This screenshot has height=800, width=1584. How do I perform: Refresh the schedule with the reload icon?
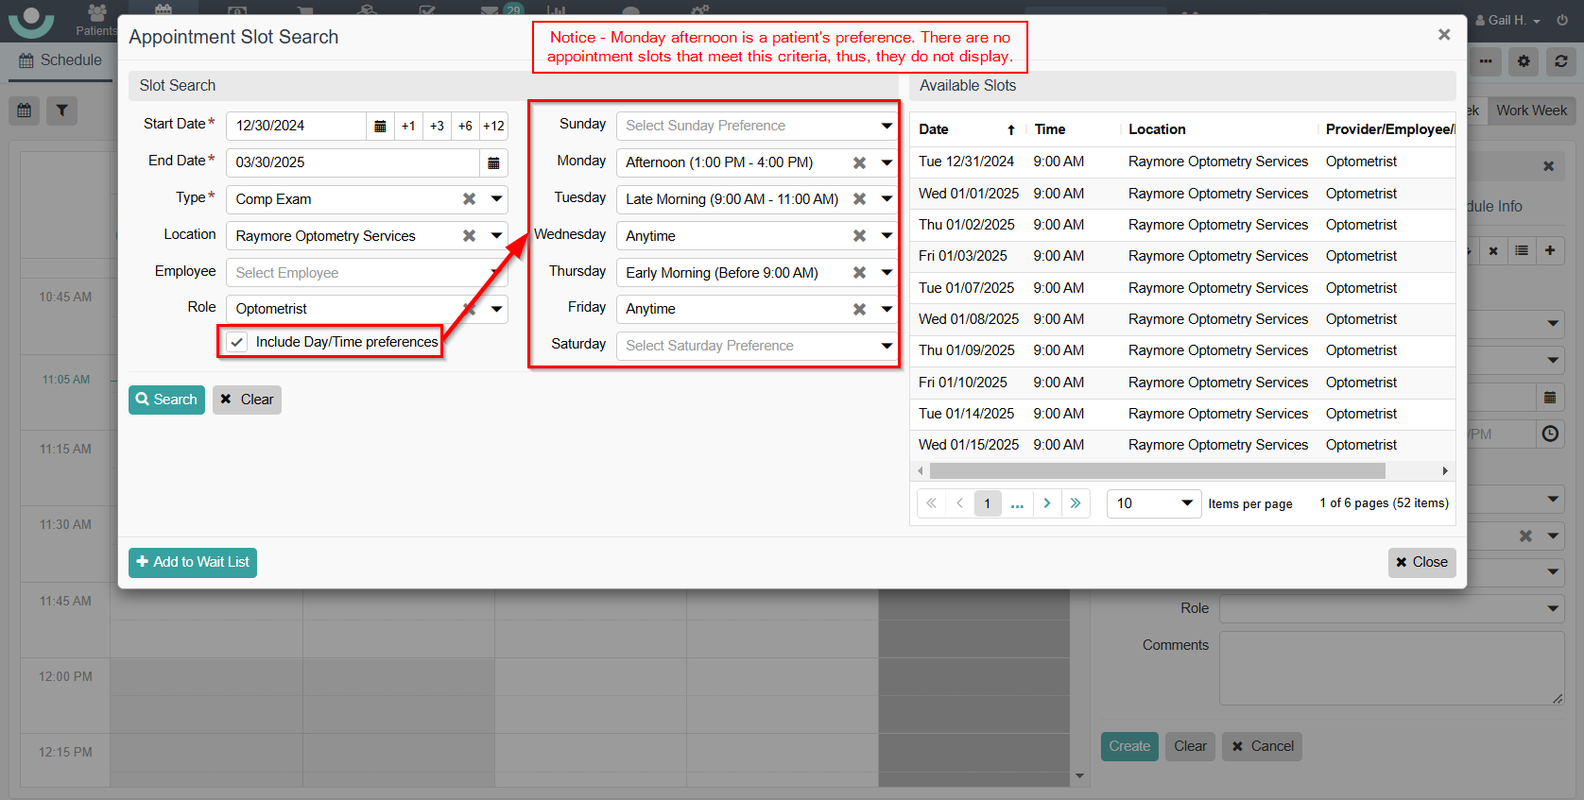(1561, 61)
